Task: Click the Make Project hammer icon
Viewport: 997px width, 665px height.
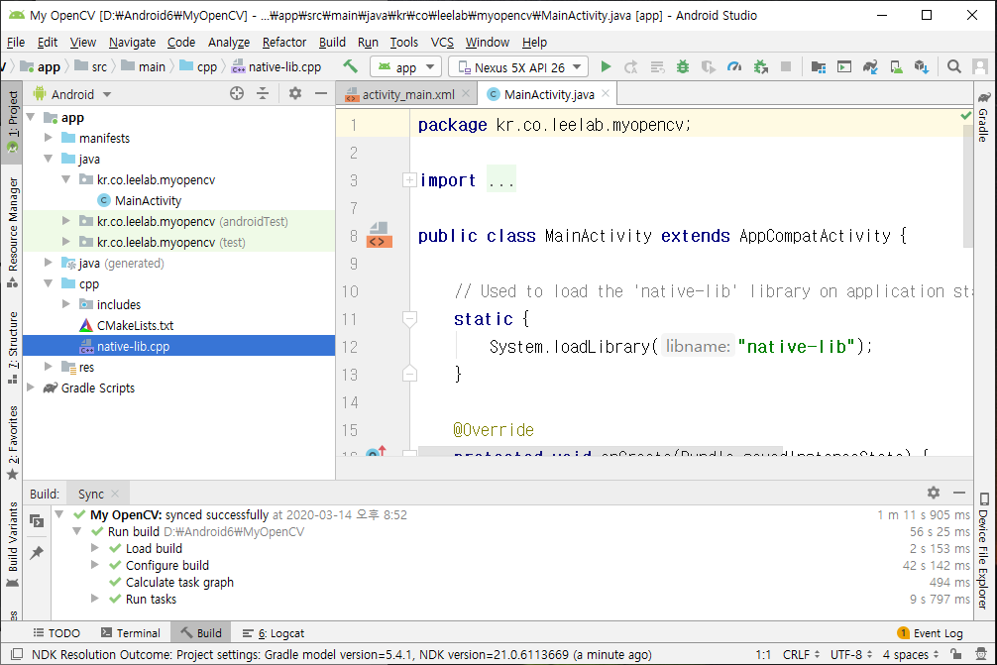Action: [x=351, y=67]
